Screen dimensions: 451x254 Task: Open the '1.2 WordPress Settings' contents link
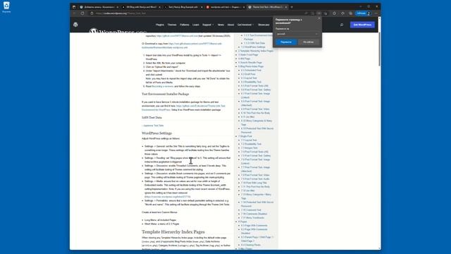pos(253,47)
